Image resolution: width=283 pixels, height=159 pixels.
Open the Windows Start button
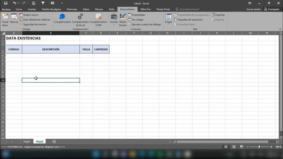coord(6,154)
